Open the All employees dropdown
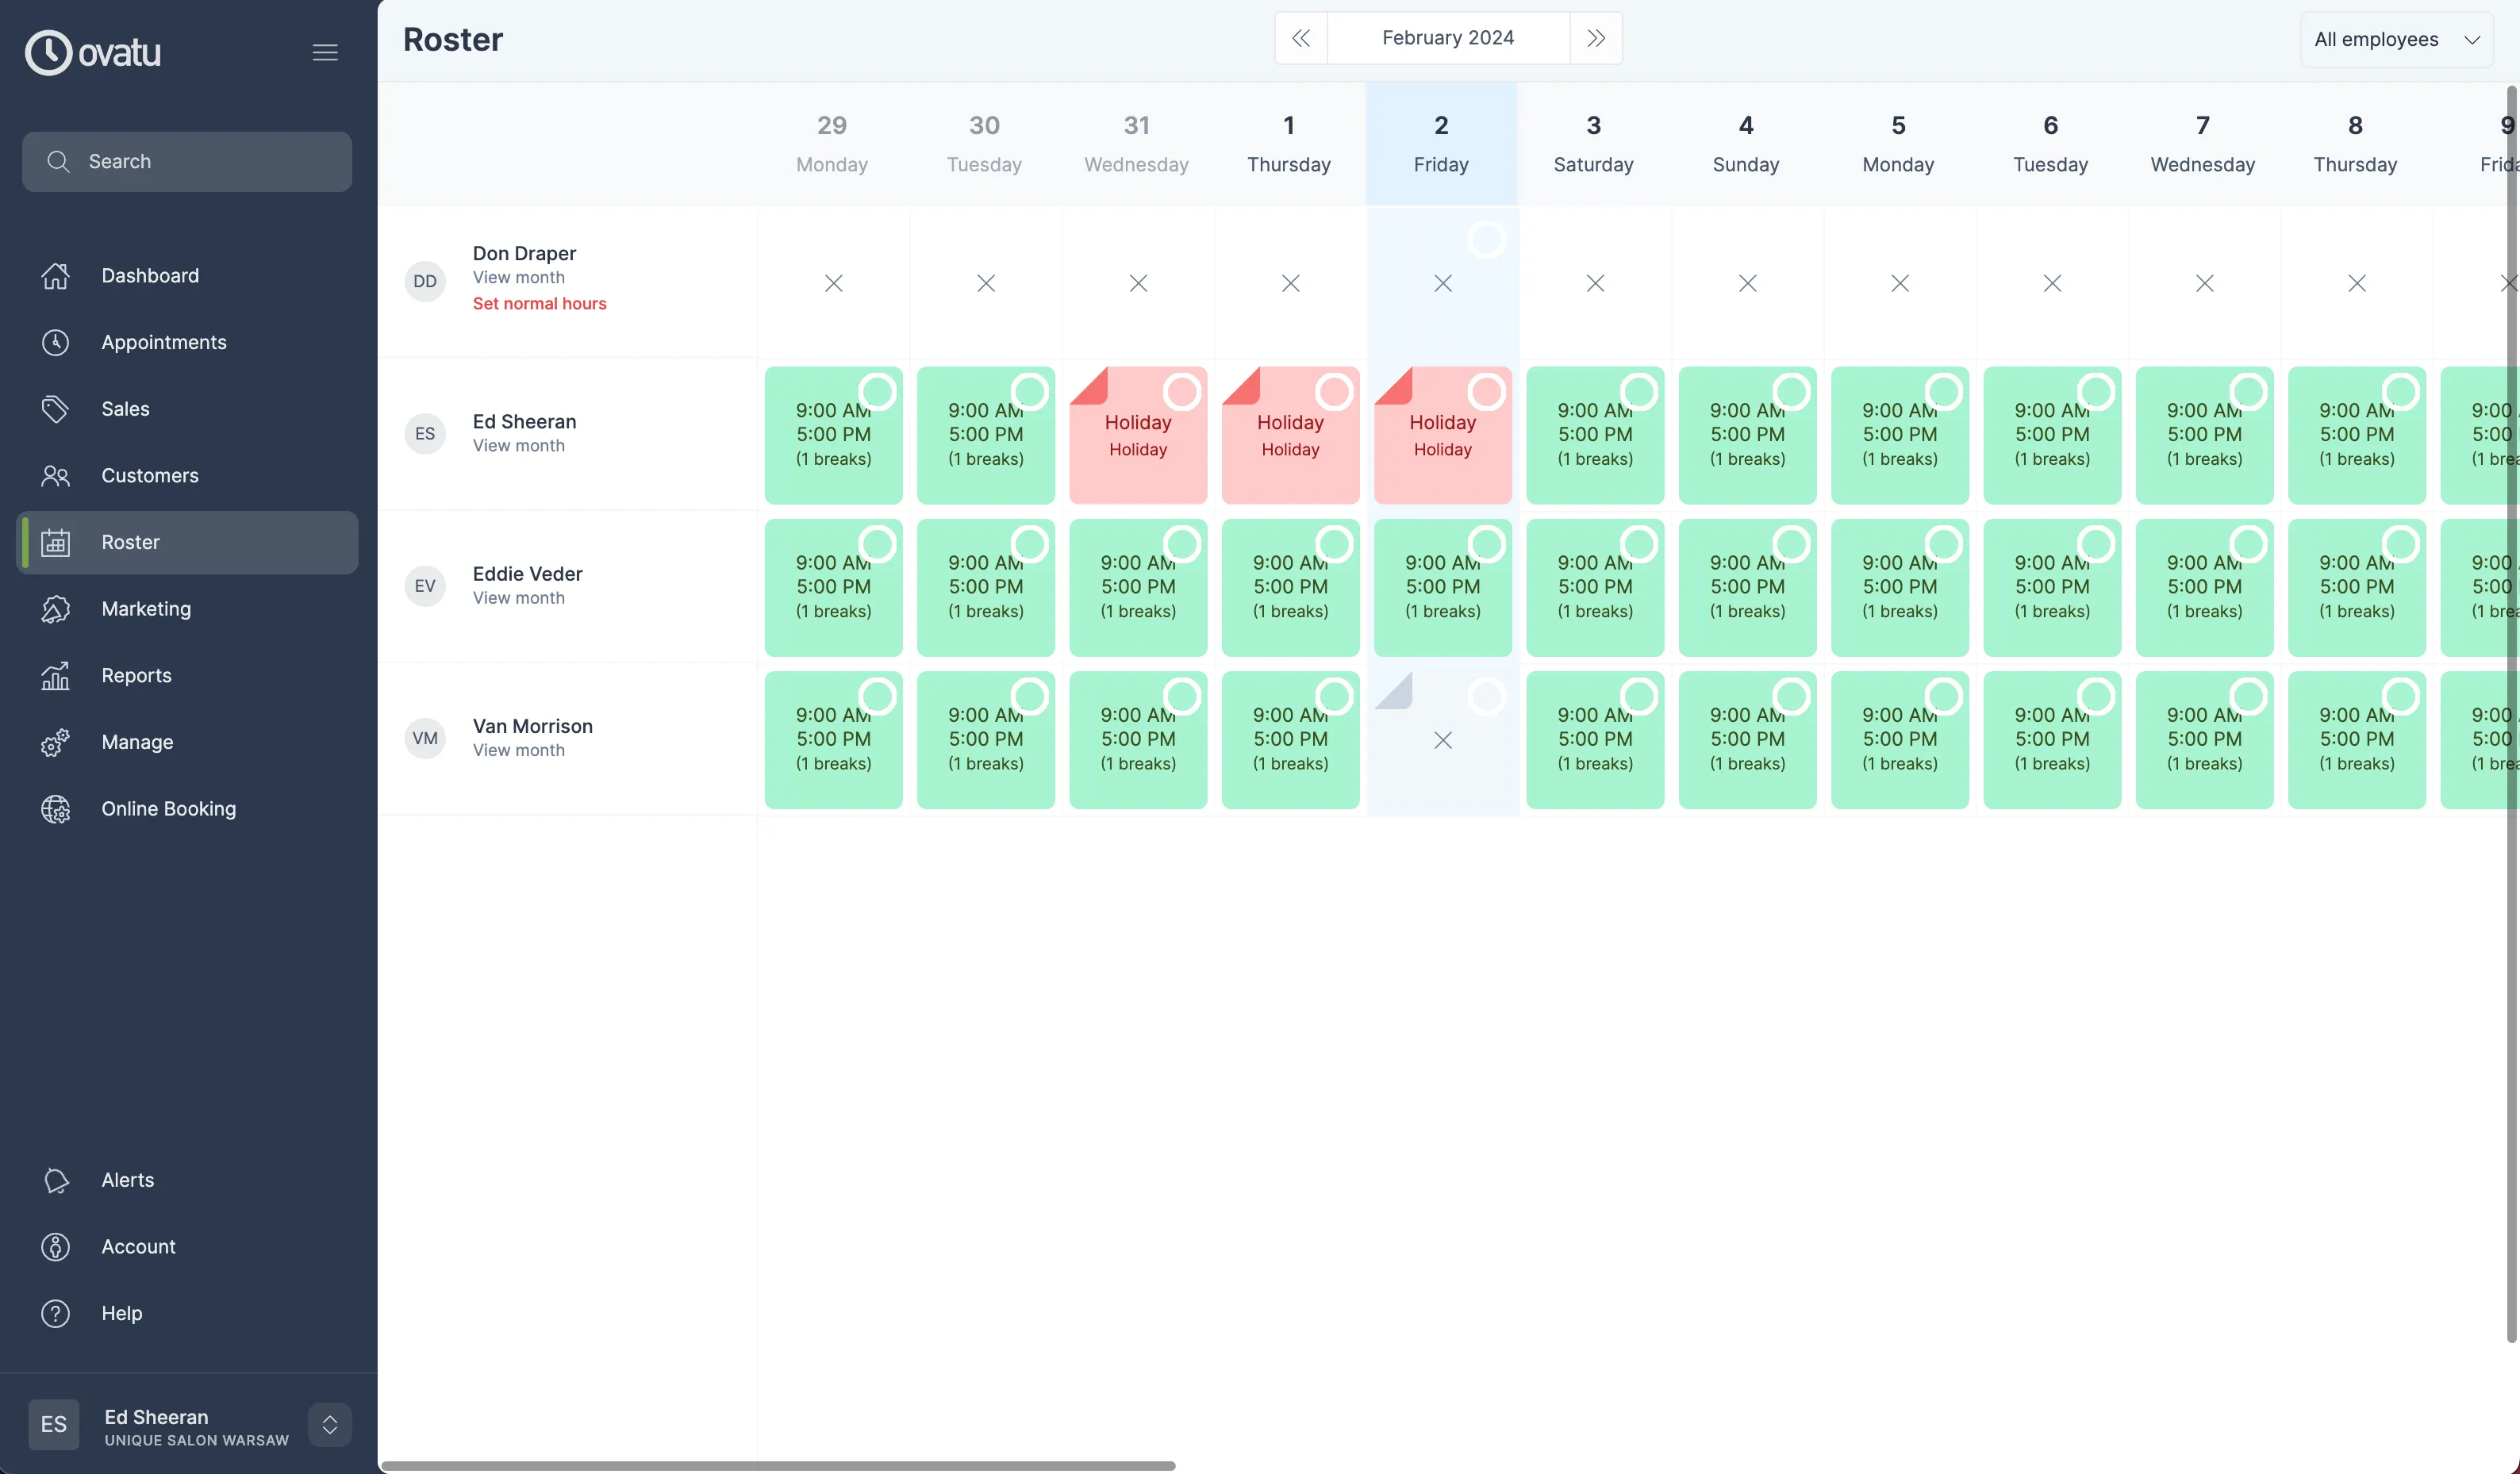 point(2396,39)
